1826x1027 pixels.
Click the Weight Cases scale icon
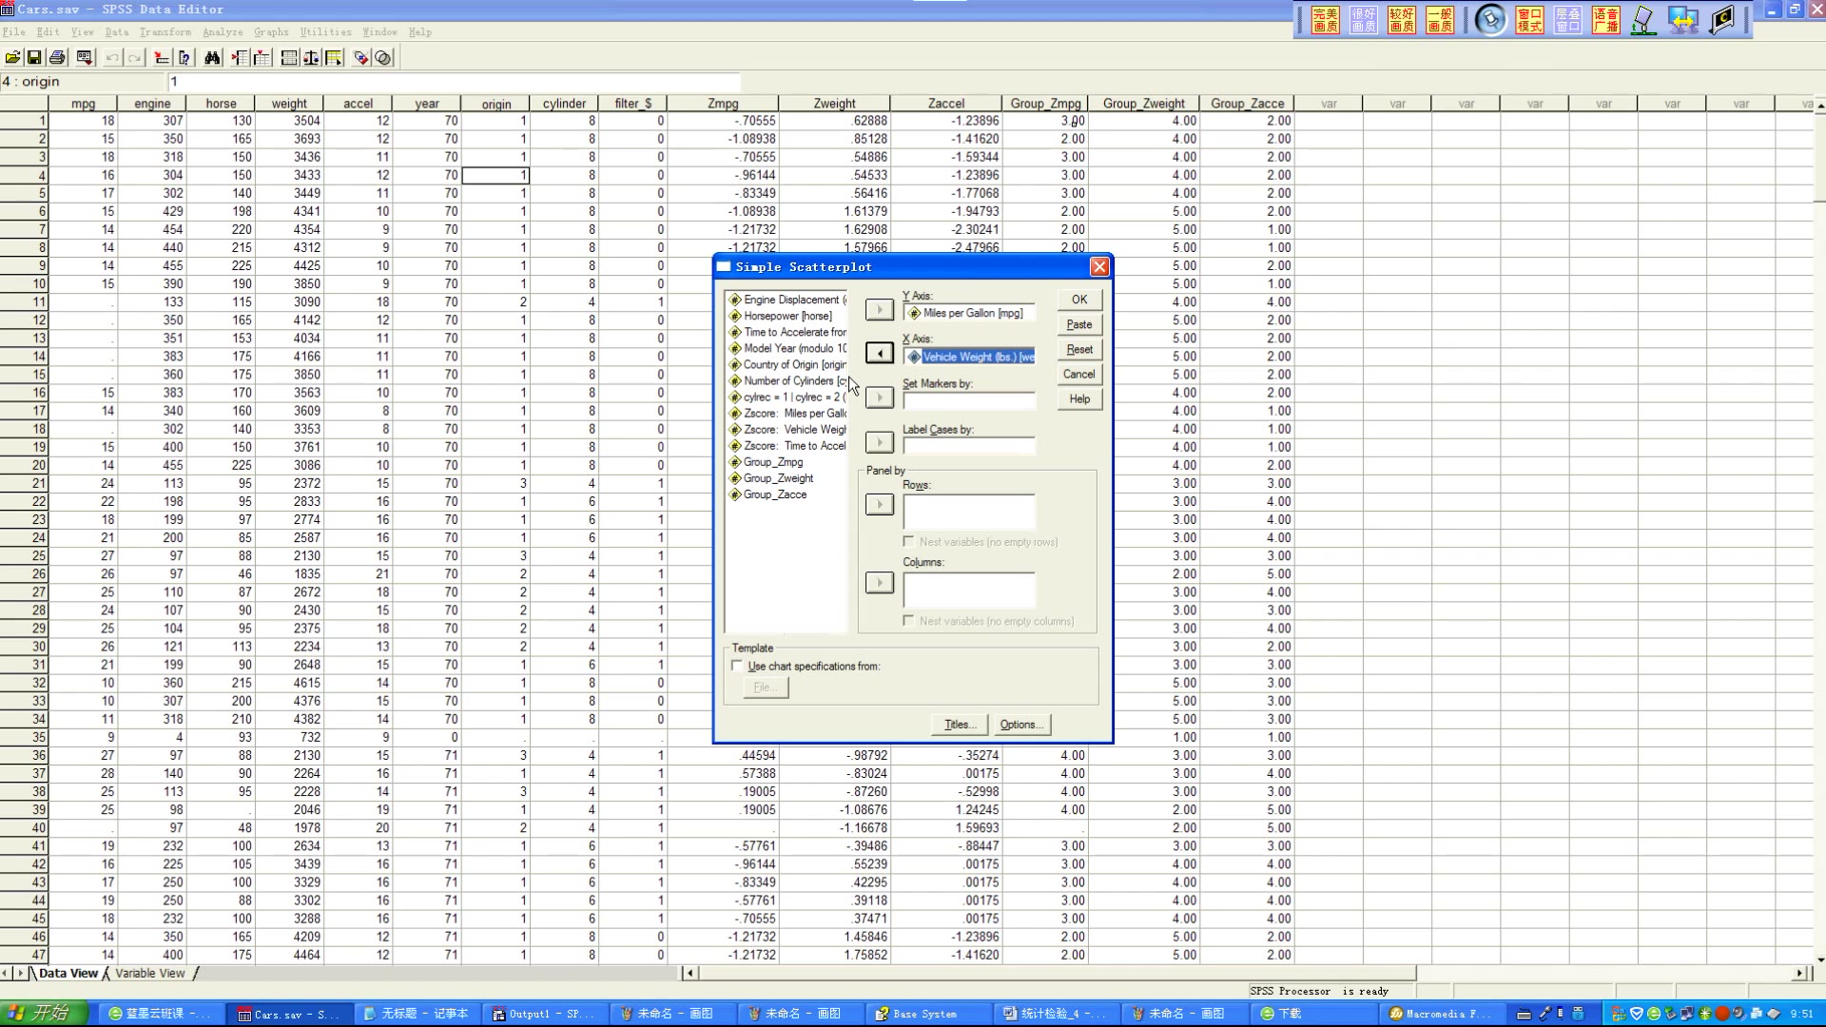(x=311, y=58)
